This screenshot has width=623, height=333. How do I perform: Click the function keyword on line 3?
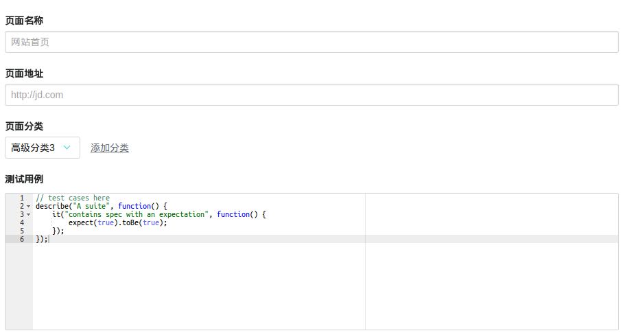[x=233, y=214]
